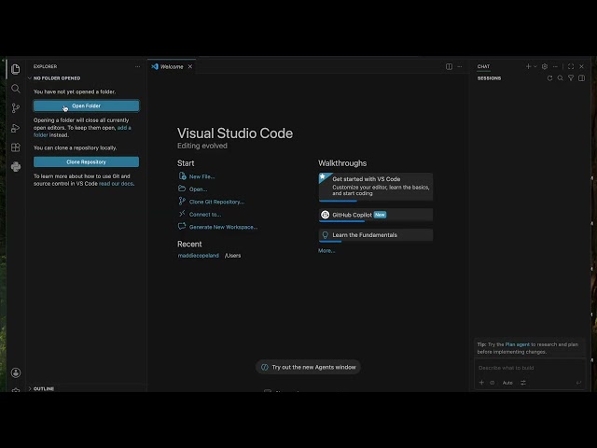Click the Open Folder button

coord(86,105)
